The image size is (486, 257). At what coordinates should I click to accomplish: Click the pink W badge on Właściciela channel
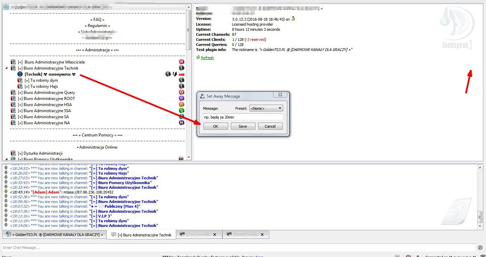[x=182, y=62]
